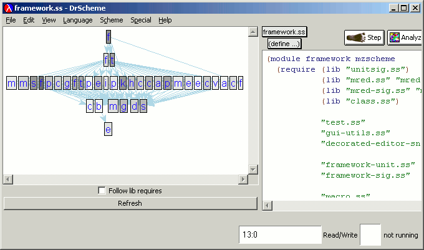424x250 pixels.
Task: Click the Analyze button with colorful icon
Action: pyautogui.click(x=405, y=37)
